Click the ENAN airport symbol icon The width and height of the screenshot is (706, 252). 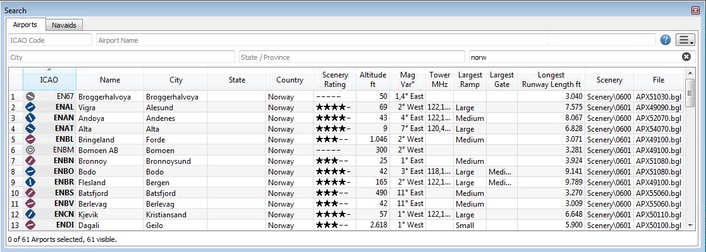click(x=30, y=118)
